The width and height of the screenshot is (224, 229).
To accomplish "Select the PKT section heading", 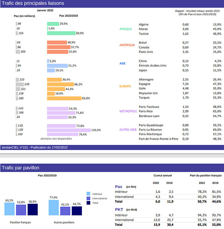I will (119, 209).
